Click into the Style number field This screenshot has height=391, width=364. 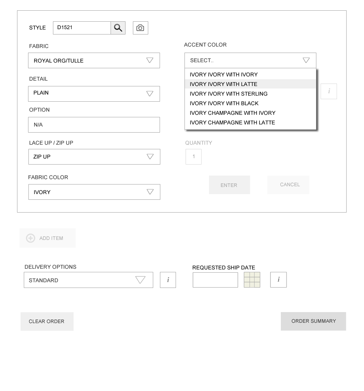click(x=82, y=28)
